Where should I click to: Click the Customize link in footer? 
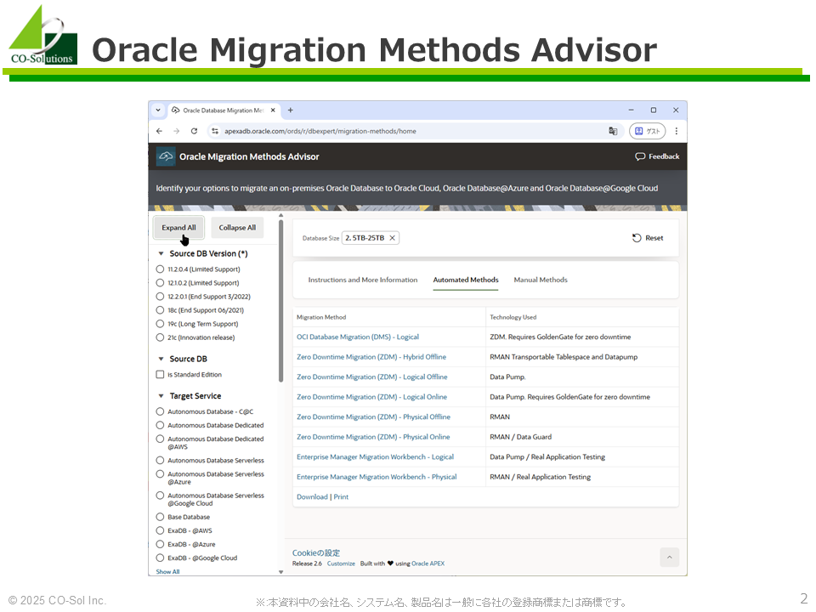[x=341, y=564]
